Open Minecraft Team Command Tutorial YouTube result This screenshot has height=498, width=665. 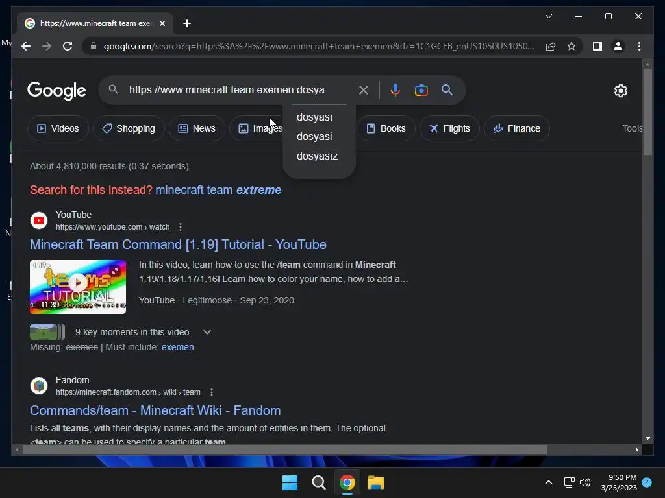pyautogui.click(x=178, y=244)
